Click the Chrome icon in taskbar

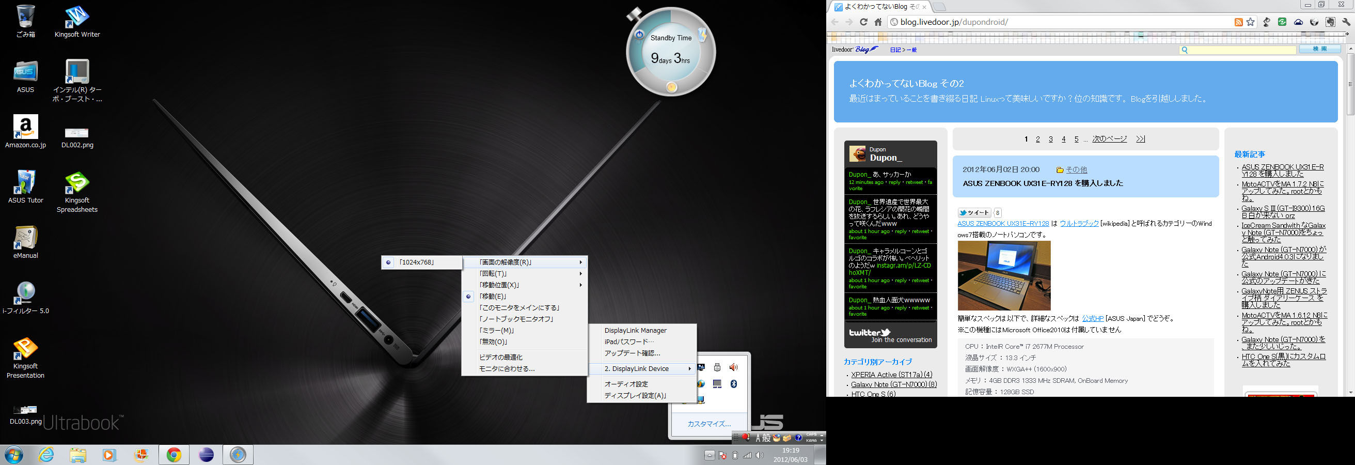[174, 455]
